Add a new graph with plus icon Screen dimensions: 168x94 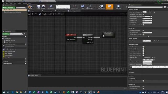[x=26, y=37]
